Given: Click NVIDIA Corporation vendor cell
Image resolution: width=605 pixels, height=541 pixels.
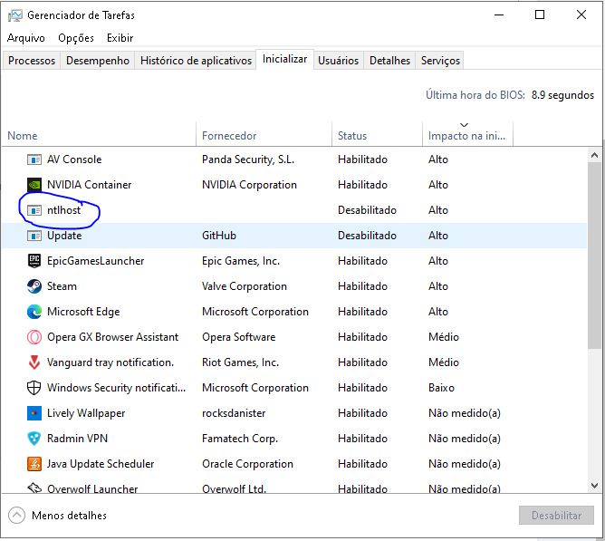Looking at the screenshot, I should 249,185.
